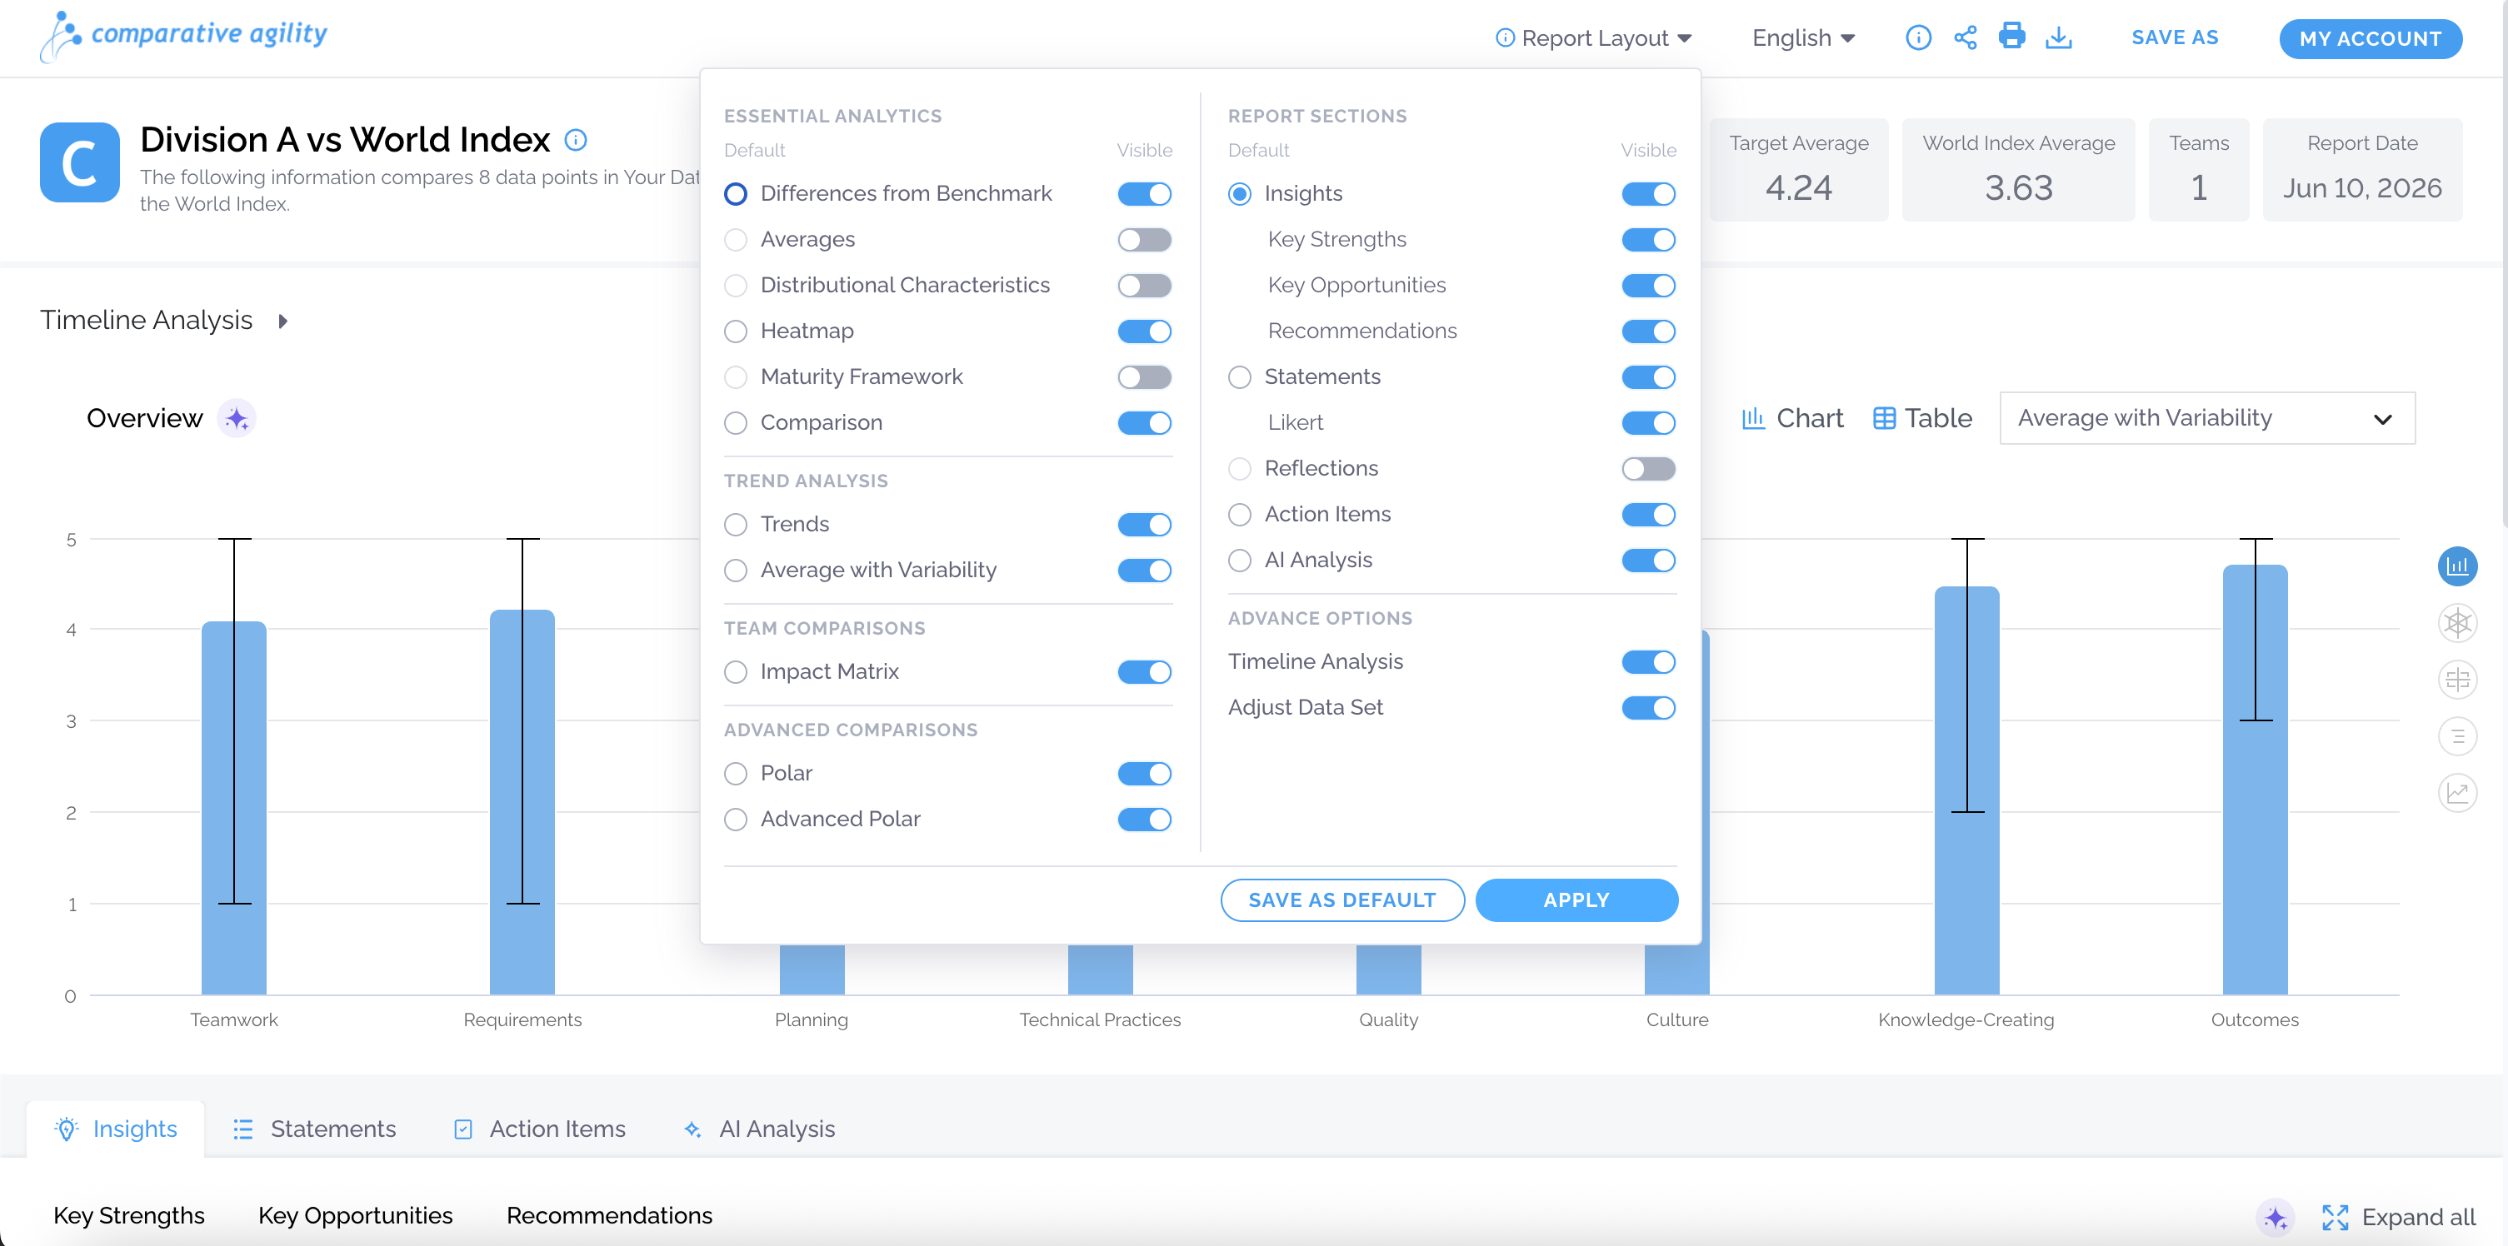Select the trend line icon in side rail
2508x1246 pixels.
[2456, 794]
